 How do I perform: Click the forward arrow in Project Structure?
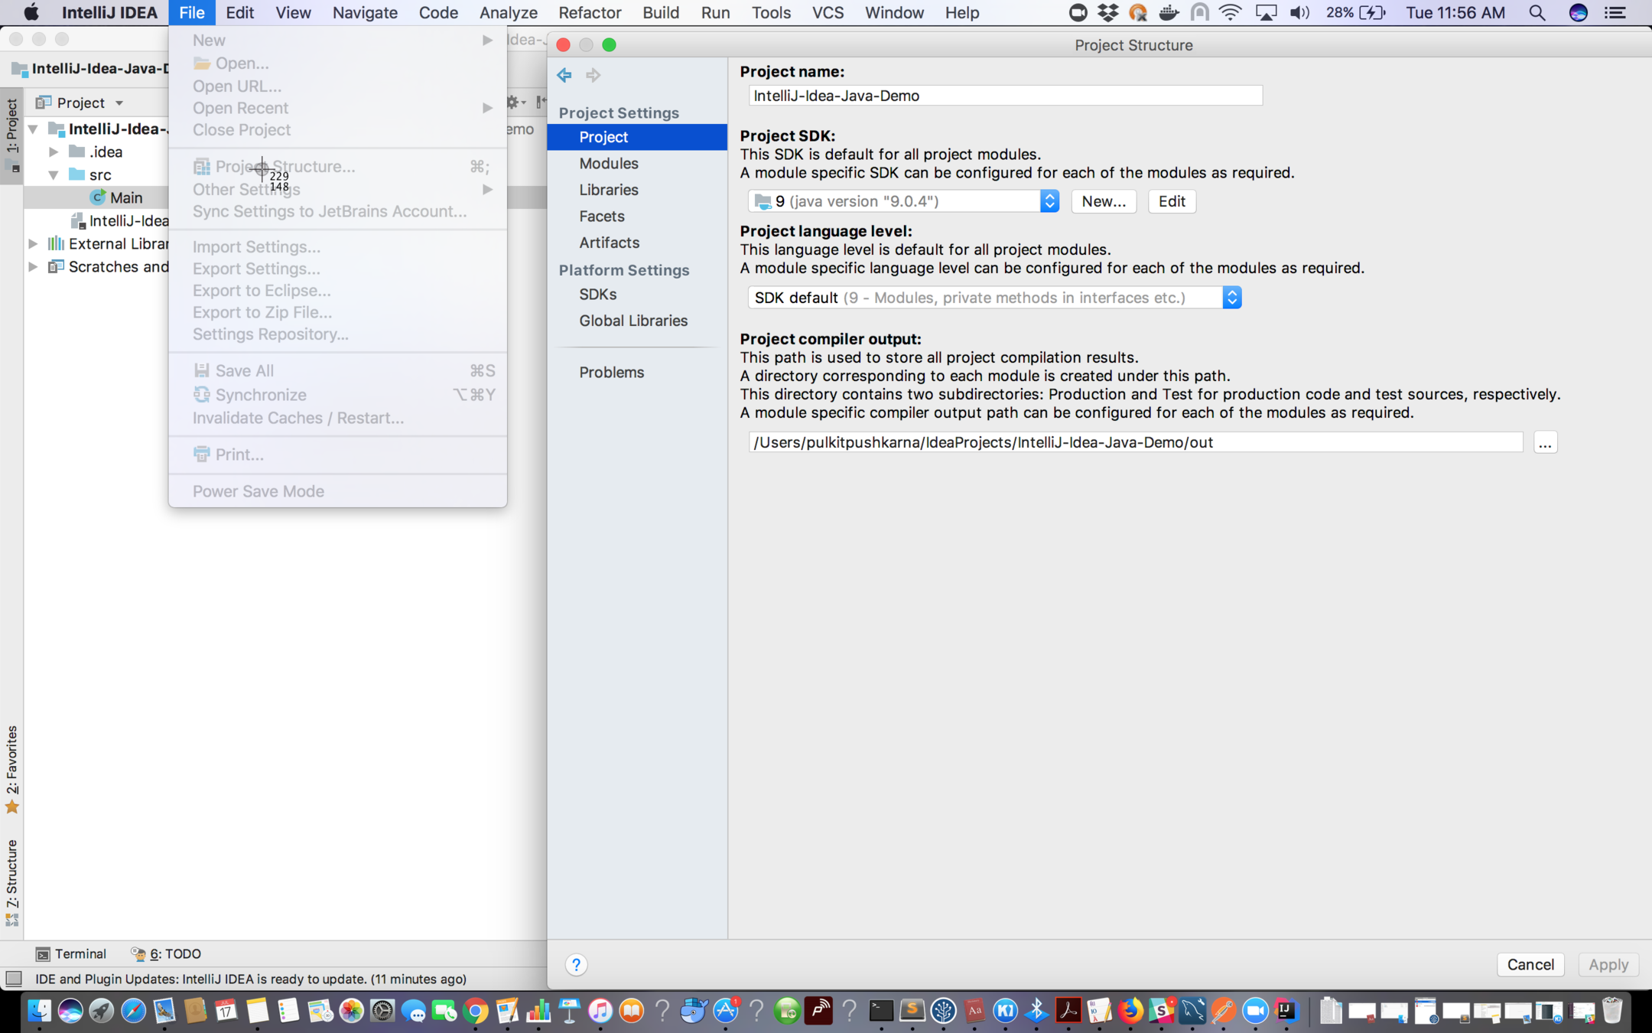pos(593,75)
